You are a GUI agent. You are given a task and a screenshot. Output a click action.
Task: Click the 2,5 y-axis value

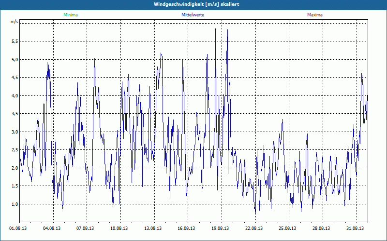[x=15, y=150]
